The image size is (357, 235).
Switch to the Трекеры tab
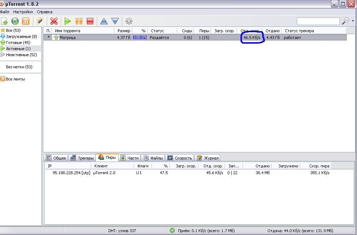[82, 158]
